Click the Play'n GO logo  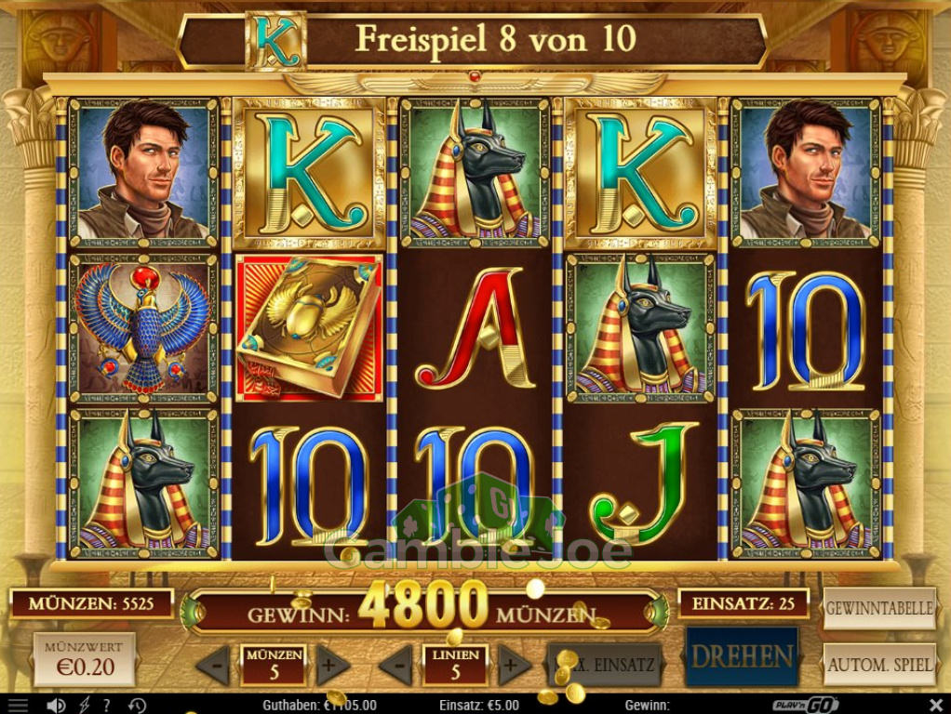pyautogui.click(x=806, y=705)
